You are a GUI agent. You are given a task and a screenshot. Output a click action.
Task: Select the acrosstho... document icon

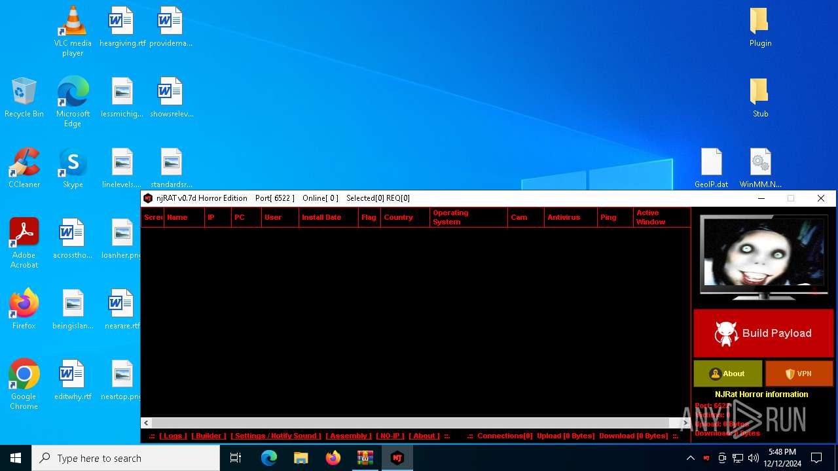73,239
